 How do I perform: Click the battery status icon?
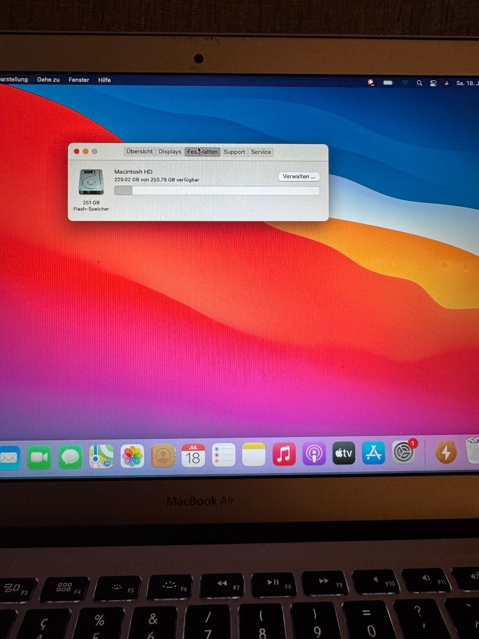tap(388, 83)
